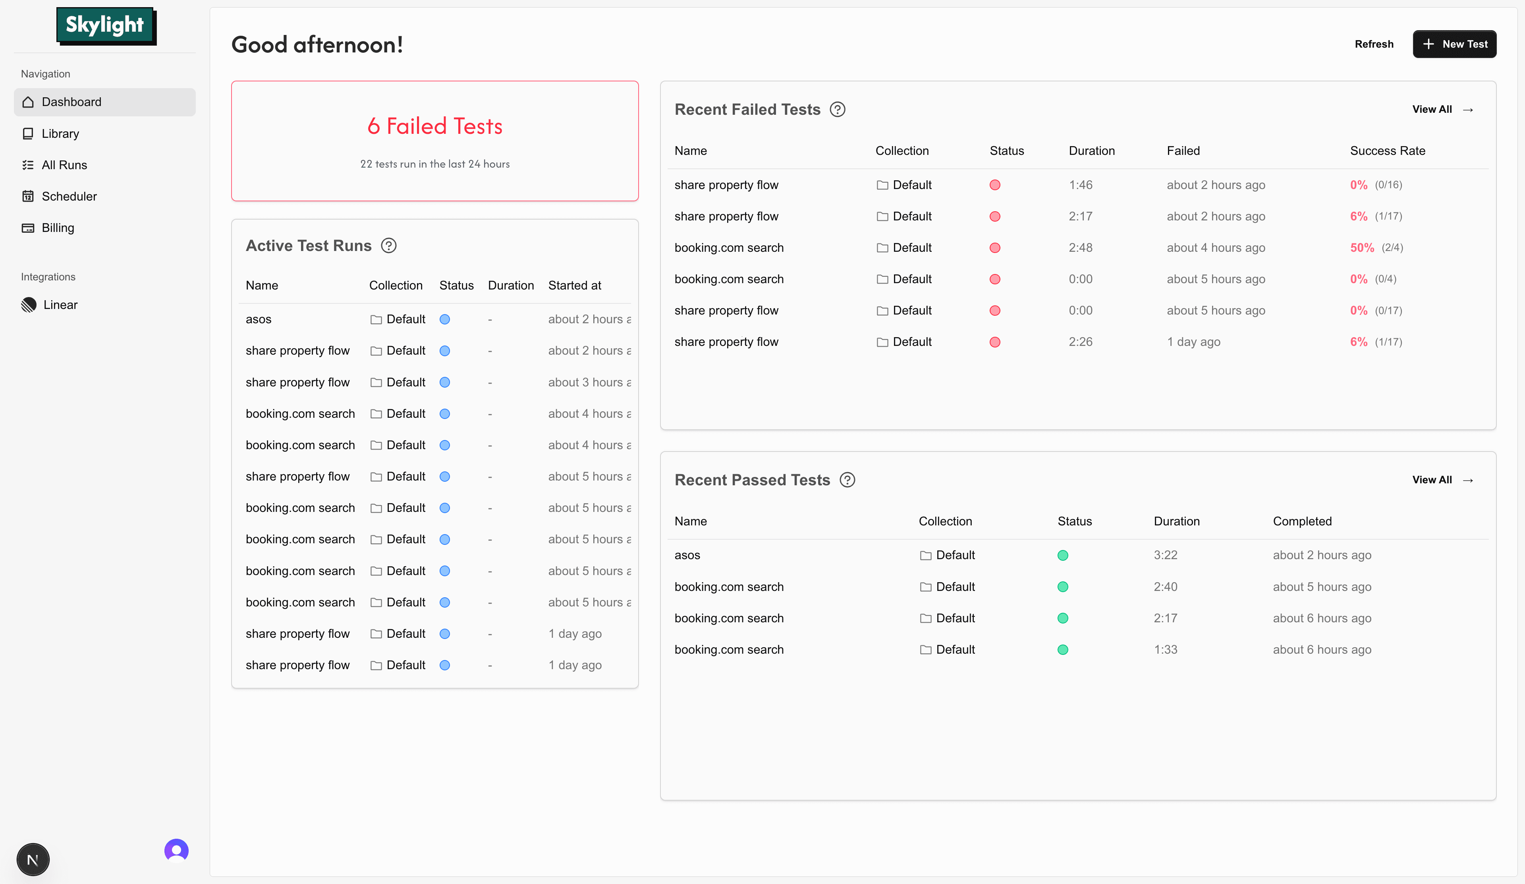Click the round N badge icon

tap(33, 859)
